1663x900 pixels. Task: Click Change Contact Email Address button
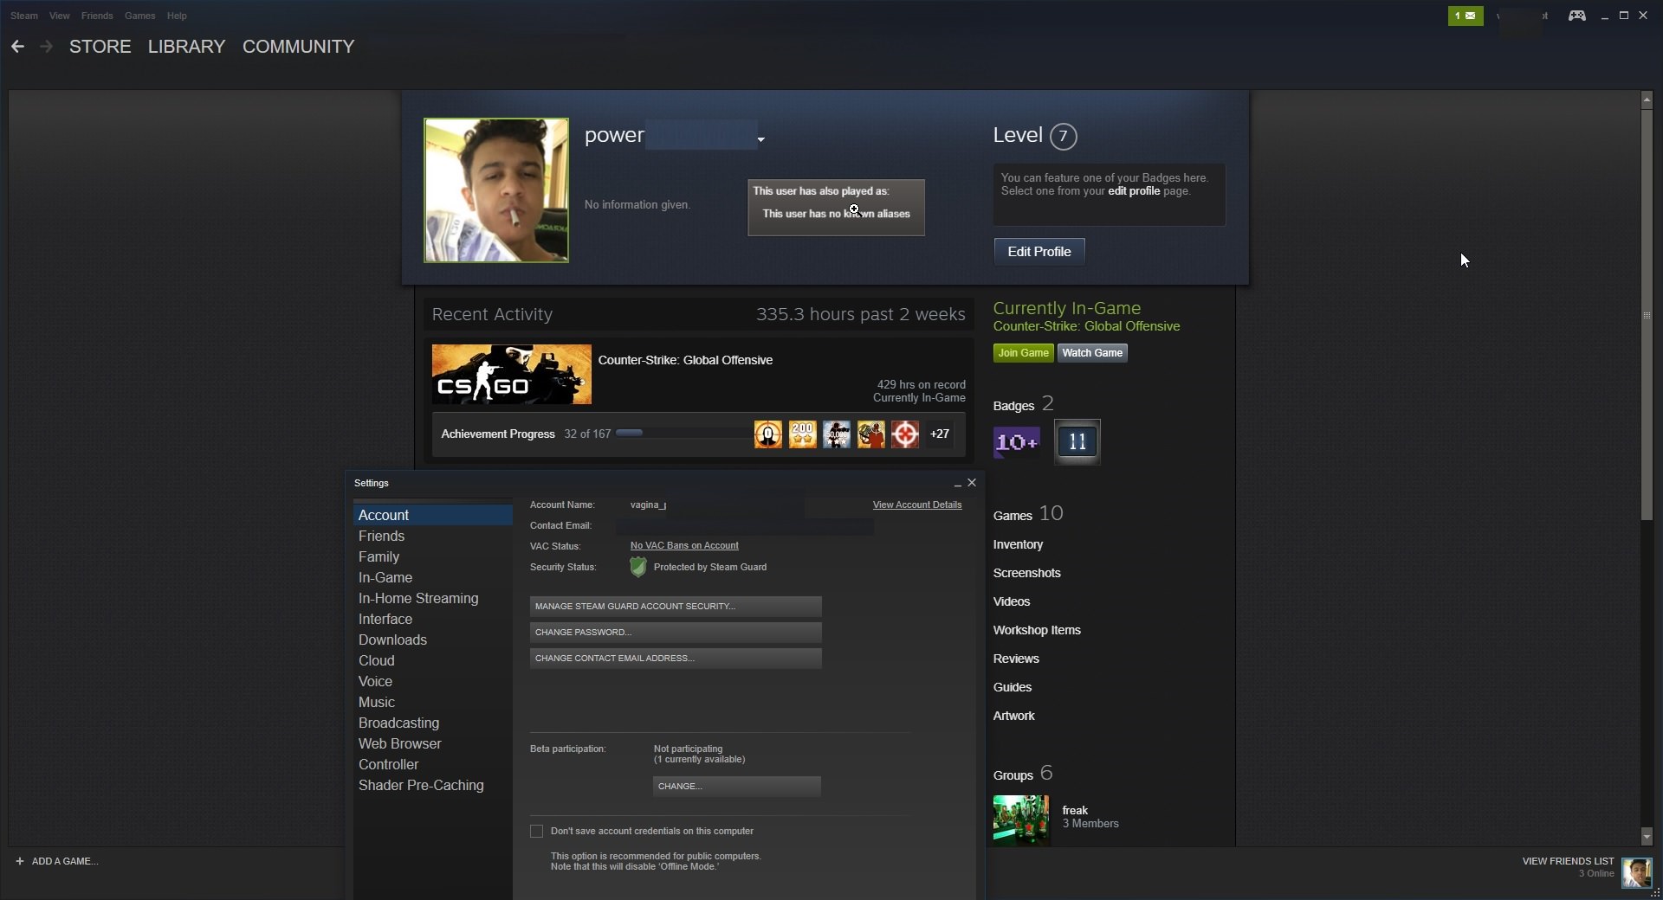click(x=676, y=659)
